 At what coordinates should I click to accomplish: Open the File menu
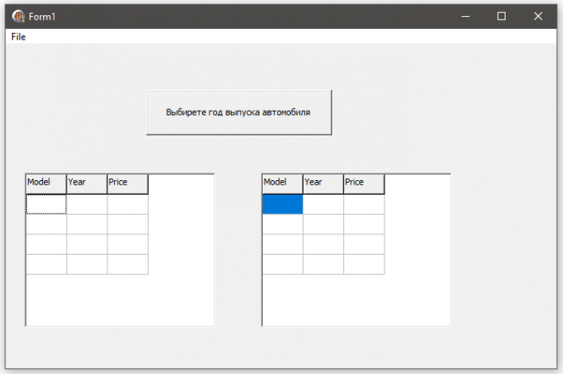(x=19, y=36)
